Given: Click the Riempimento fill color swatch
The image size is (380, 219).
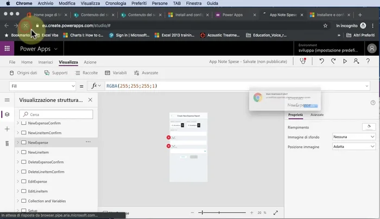Looking at the screenshot, I should point(368,127).
